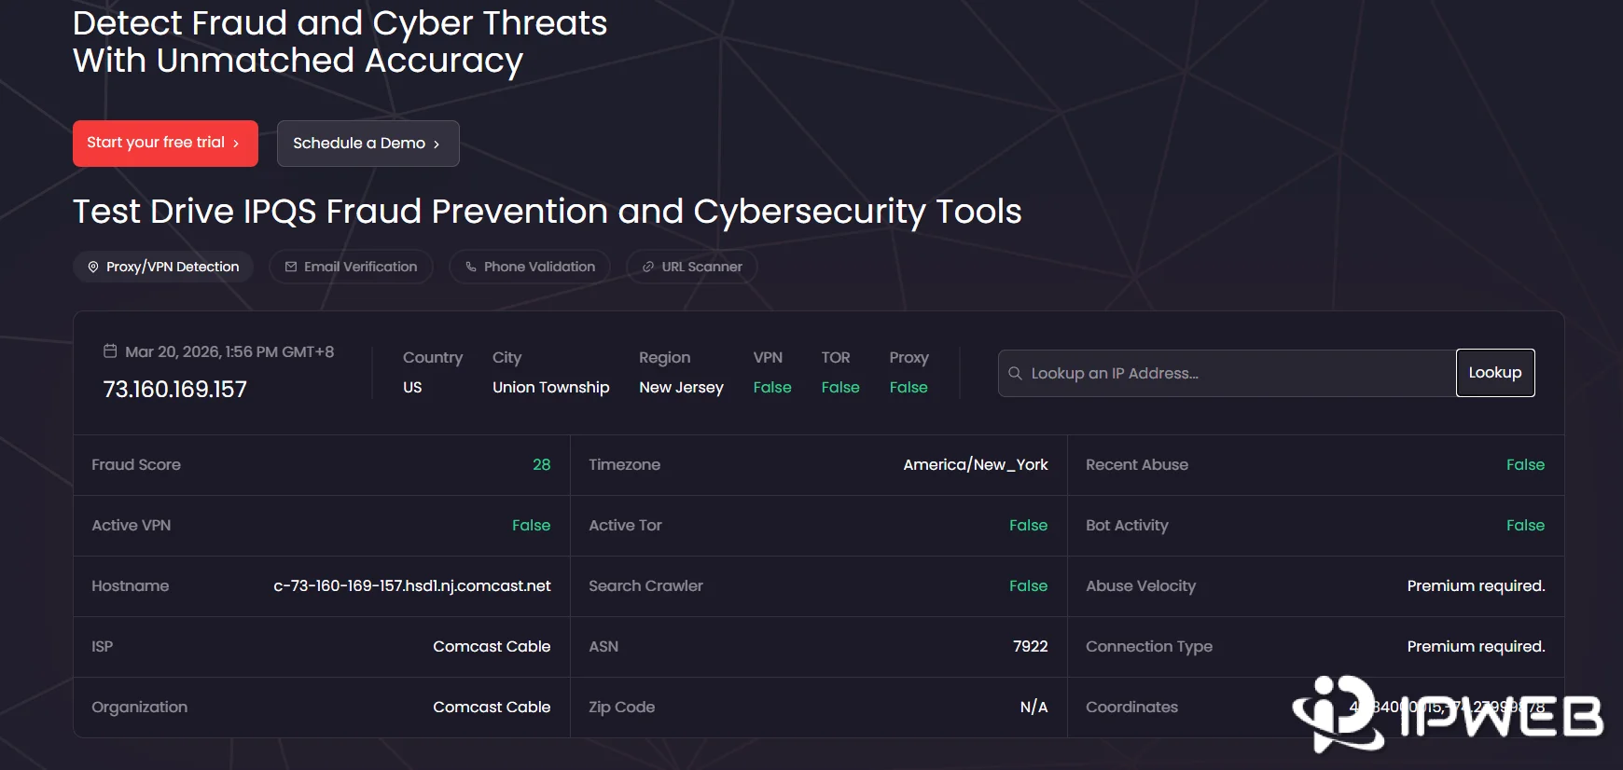
Task: Click the location pin icon in Proxy/VPN tab
Action: point(93,267)
